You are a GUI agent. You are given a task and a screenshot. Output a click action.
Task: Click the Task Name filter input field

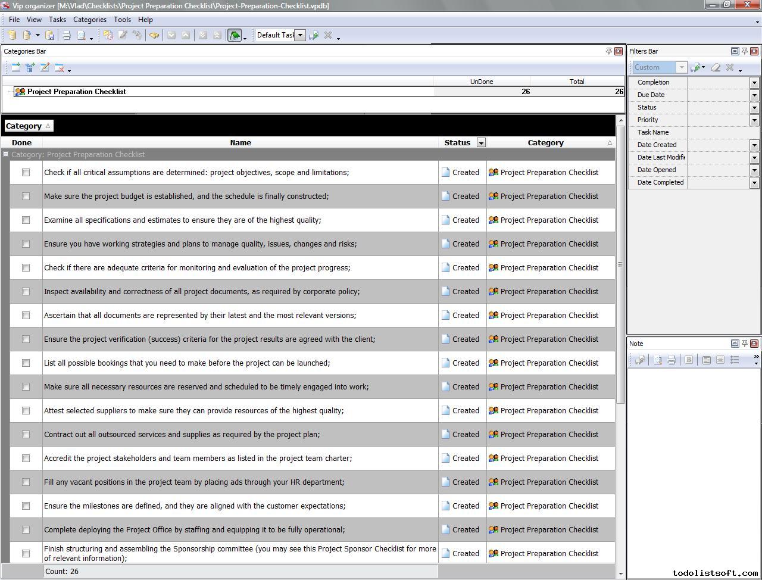718,133
